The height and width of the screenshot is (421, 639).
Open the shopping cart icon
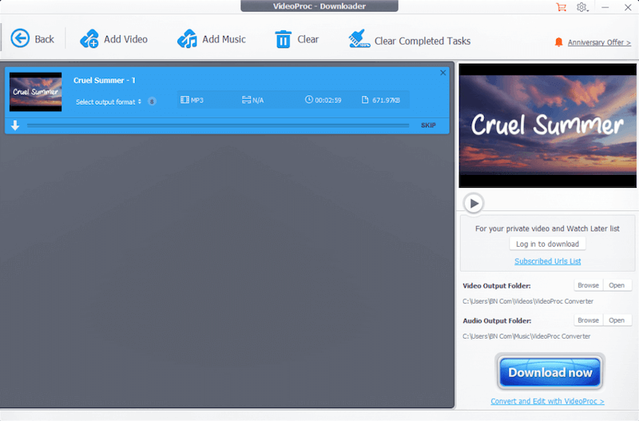pos(562,7)
